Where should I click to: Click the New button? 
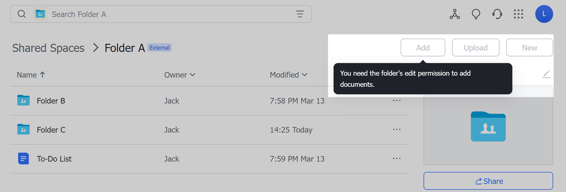click(x=529, y=48)
